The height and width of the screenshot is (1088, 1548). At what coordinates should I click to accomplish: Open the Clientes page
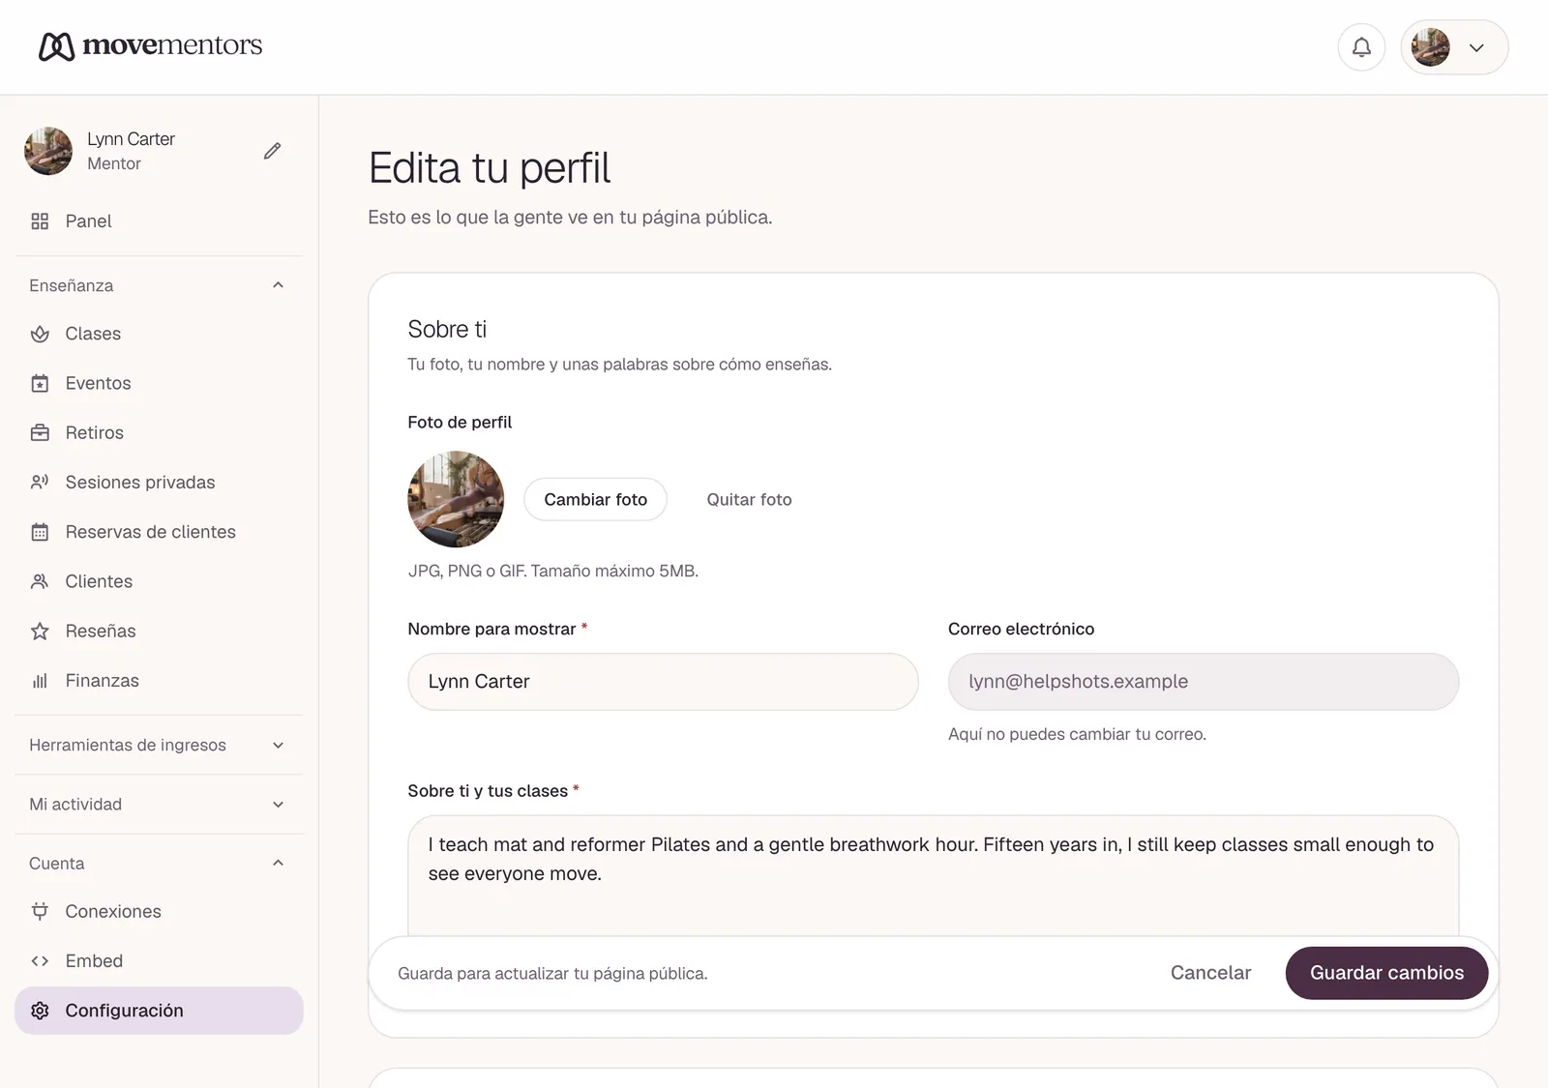159,581
